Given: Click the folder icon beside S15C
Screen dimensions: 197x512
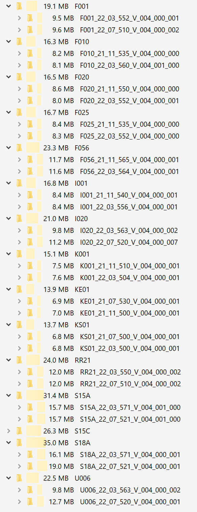Looking at the screenshot, I should [19, 431].
